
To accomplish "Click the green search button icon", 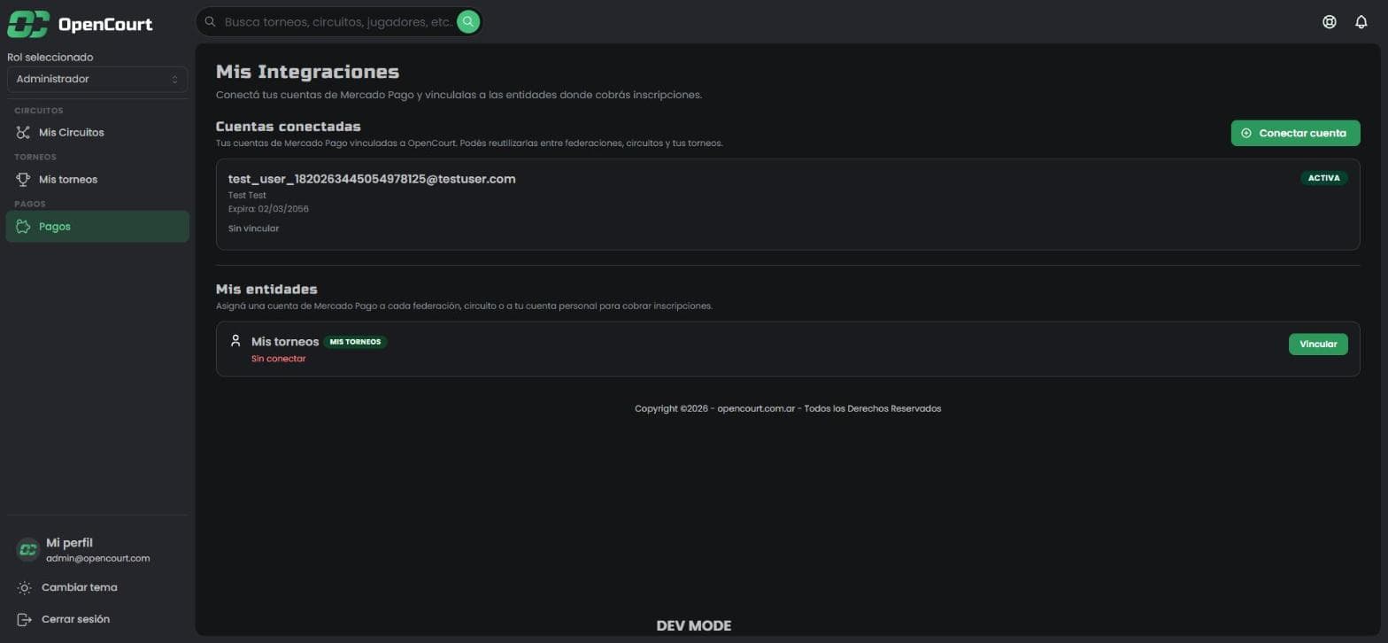I will click(x=468, y=21).
